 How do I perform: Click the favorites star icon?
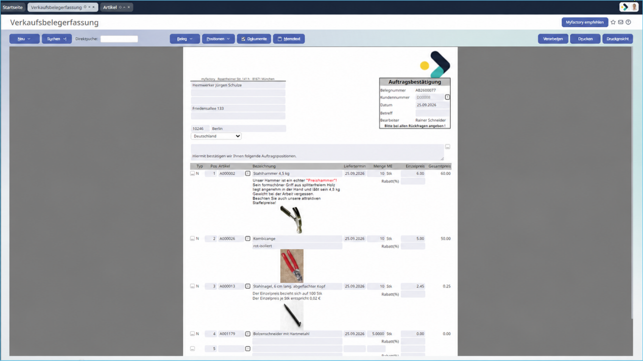[613, 22]
